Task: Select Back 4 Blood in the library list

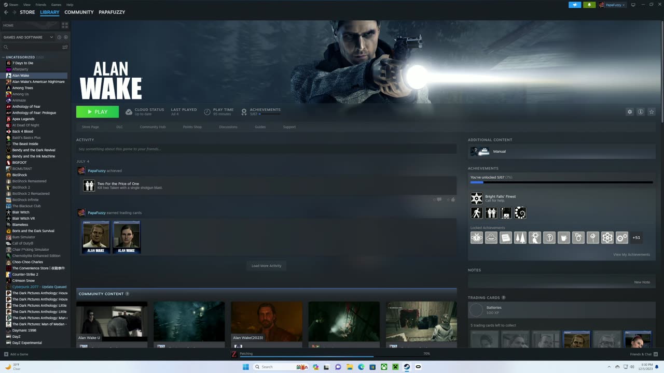Action: coord(22,132)
